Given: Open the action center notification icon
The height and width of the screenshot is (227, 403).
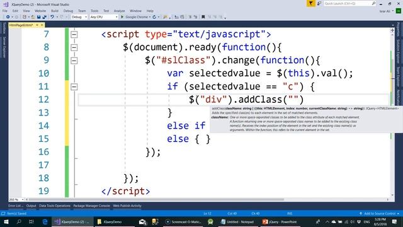Looking at the screenshot, I should [395, 222].
